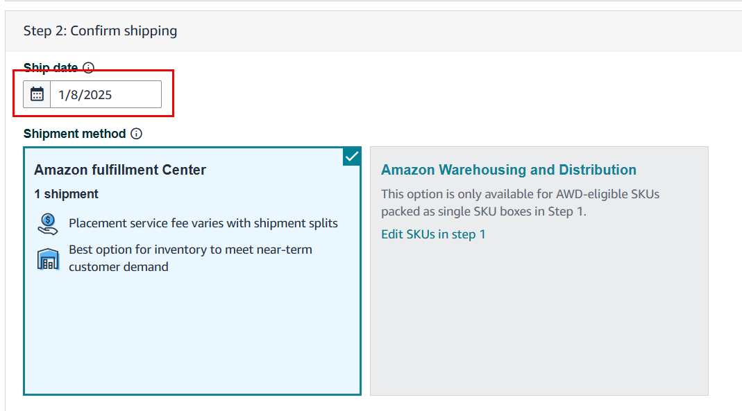
Task: Click the Step 2: Confirm shipping header
Action: point(101,30)
